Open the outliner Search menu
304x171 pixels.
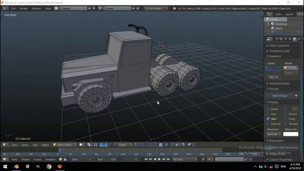click(289, 14)
